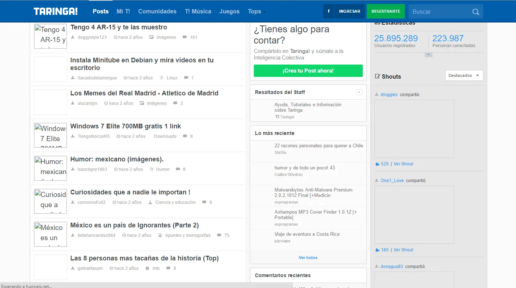Open post 'Windows 7 Elite 700MB gratis 1 link'
Image resolution: width=516 pixels, height=288 pixels.
(x=126, y=126)
